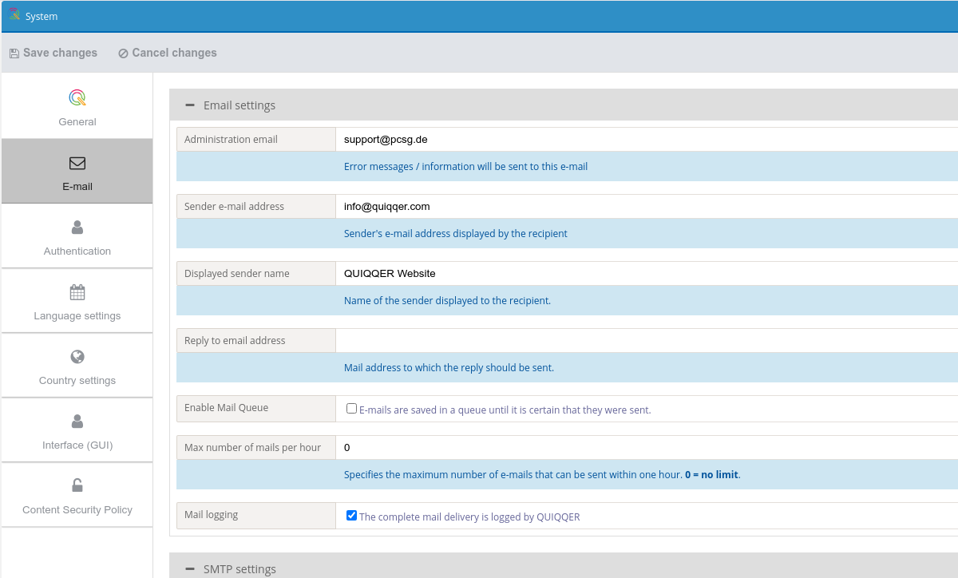Viewport: 958px width, 578px height.
Task: Click the Content Security Policy lock icon
Action: [x=77, y=485]
